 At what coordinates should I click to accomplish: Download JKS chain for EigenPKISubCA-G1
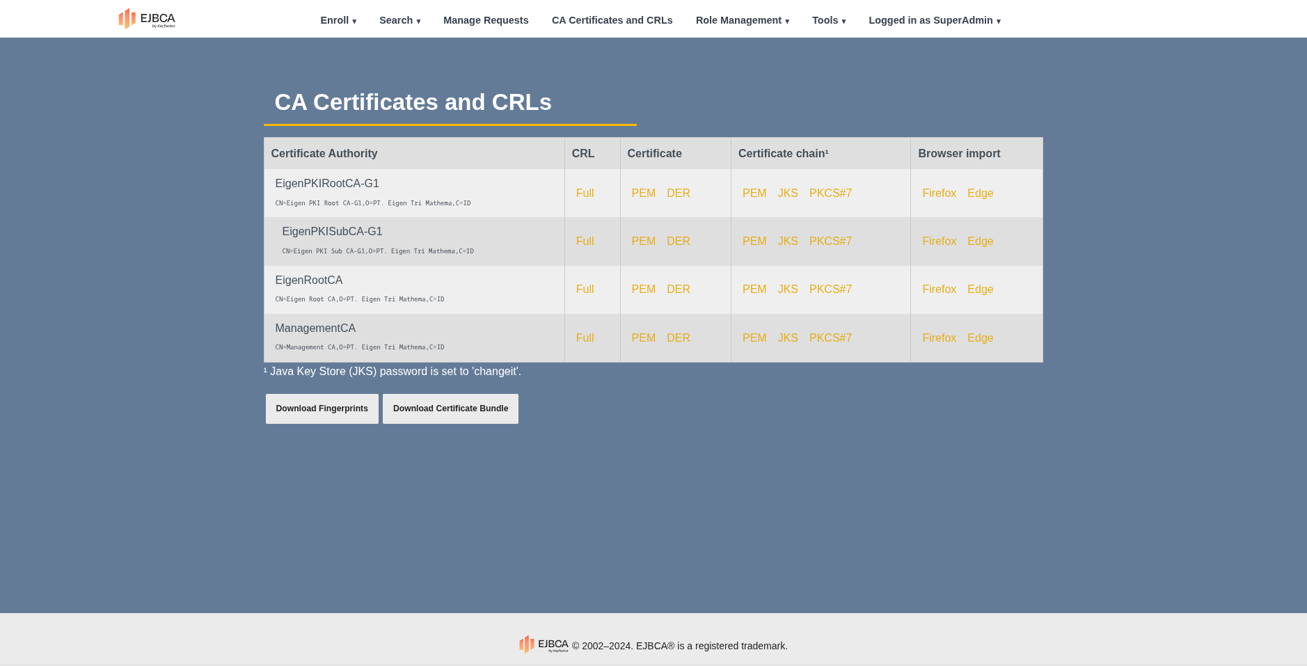pos(788,241)
